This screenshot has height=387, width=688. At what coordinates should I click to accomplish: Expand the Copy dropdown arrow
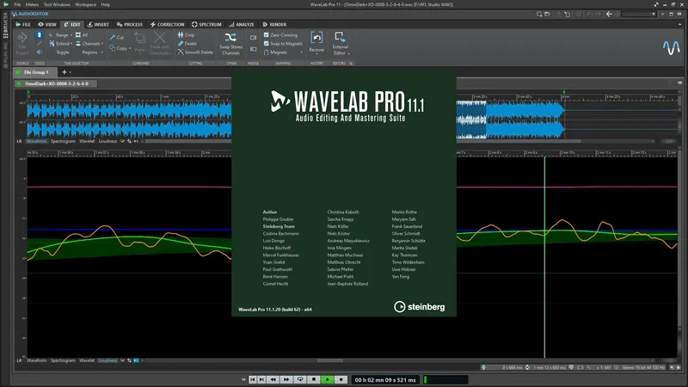(130, 49)
